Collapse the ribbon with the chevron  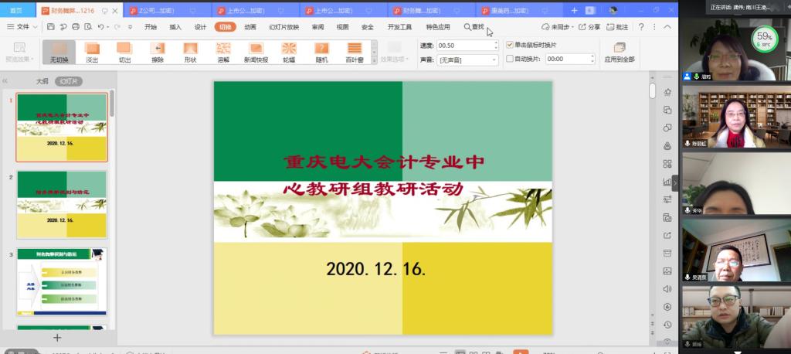click(x=667, y=27)
